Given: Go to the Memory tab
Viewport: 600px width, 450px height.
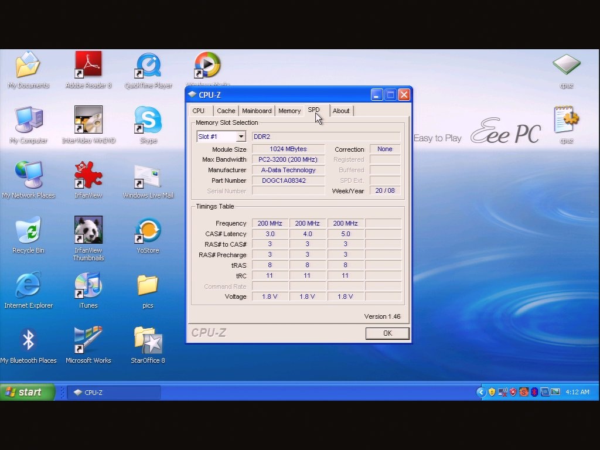Looking at the screenshot, I should click(289, 111).
